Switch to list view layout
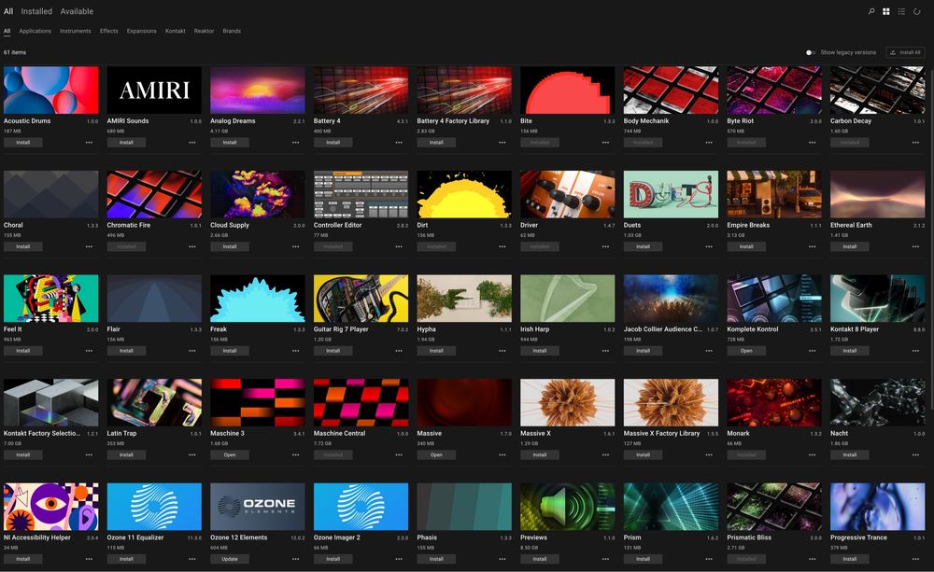Image resolution: width=934 pixels, height=572 pixels. pos(902,11)
